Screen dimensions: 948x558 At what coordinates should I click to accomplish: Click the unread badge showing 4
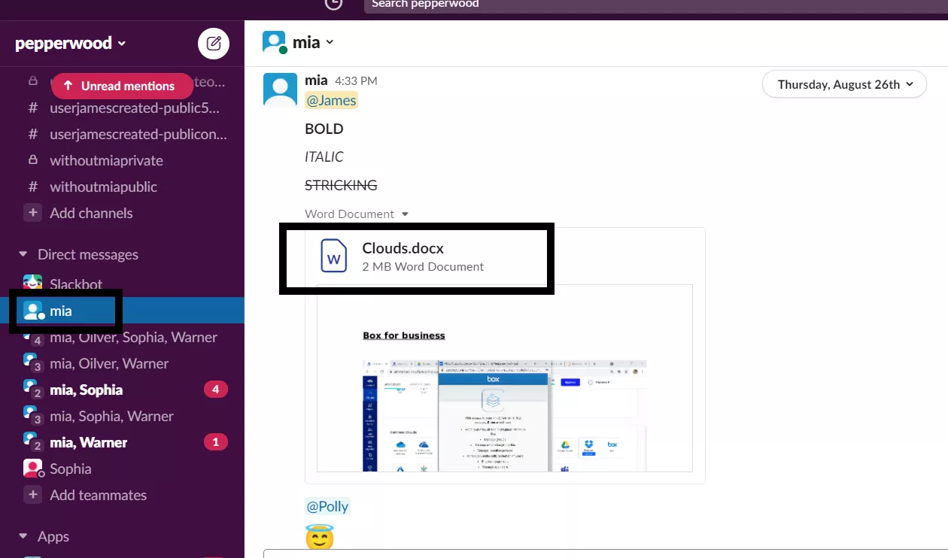point(216,390)
